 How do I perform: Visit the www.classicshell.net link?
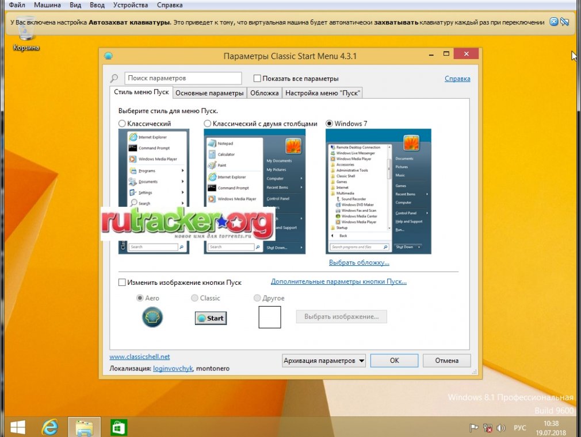[x=140, y=357]
